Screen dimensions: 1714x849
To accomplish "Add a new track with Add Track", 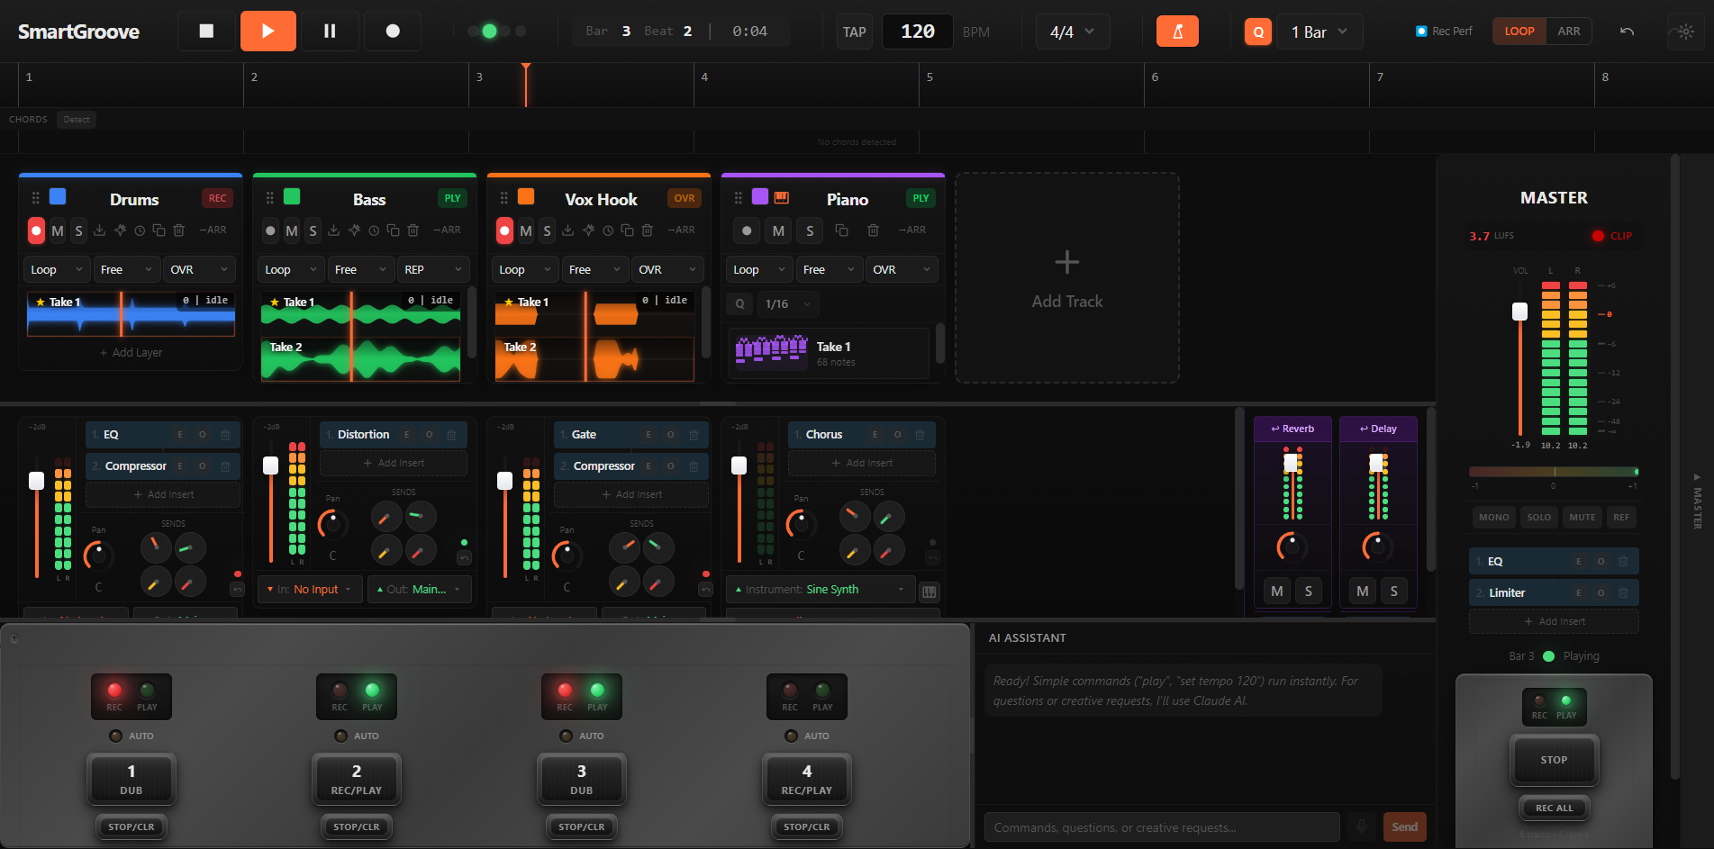I will 1067,278.
